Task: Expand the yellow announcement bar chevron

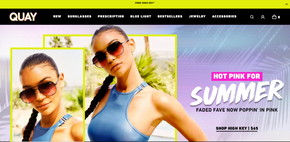Action: click(x=287, y=4)
